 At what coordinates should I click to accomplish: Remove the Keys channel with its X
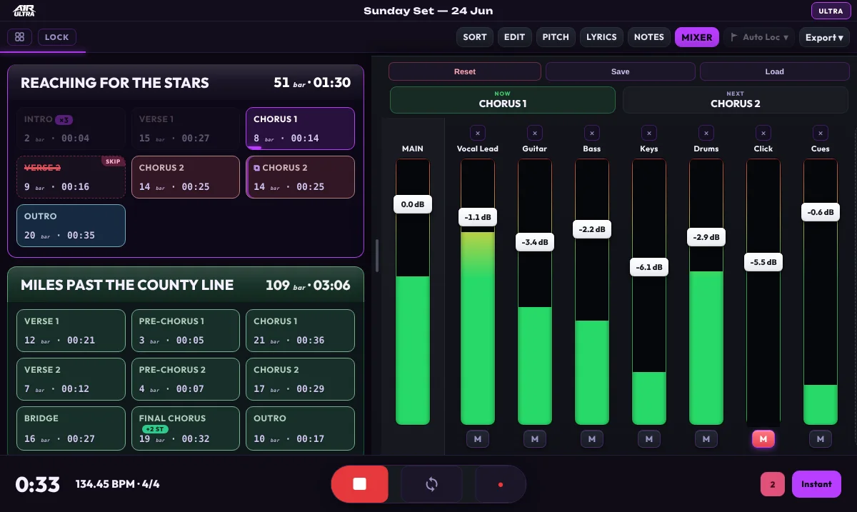tap(649, 133)
